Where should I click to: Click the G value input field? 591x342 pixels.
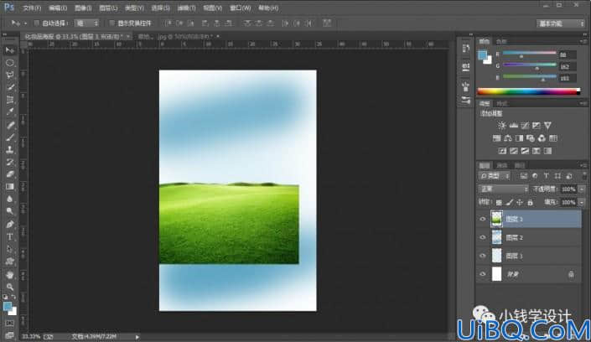[x=568, y=67]
